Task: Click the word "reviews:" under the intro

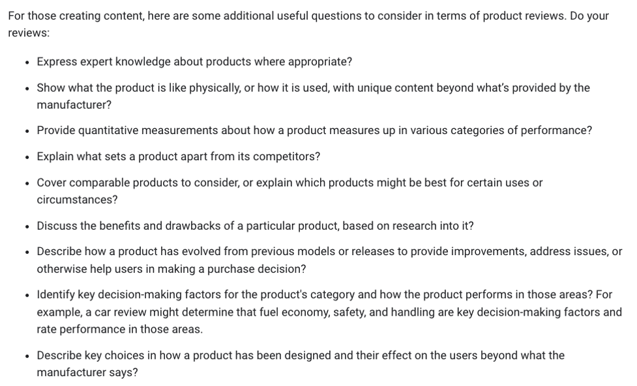Action: (x=29, y=33)
